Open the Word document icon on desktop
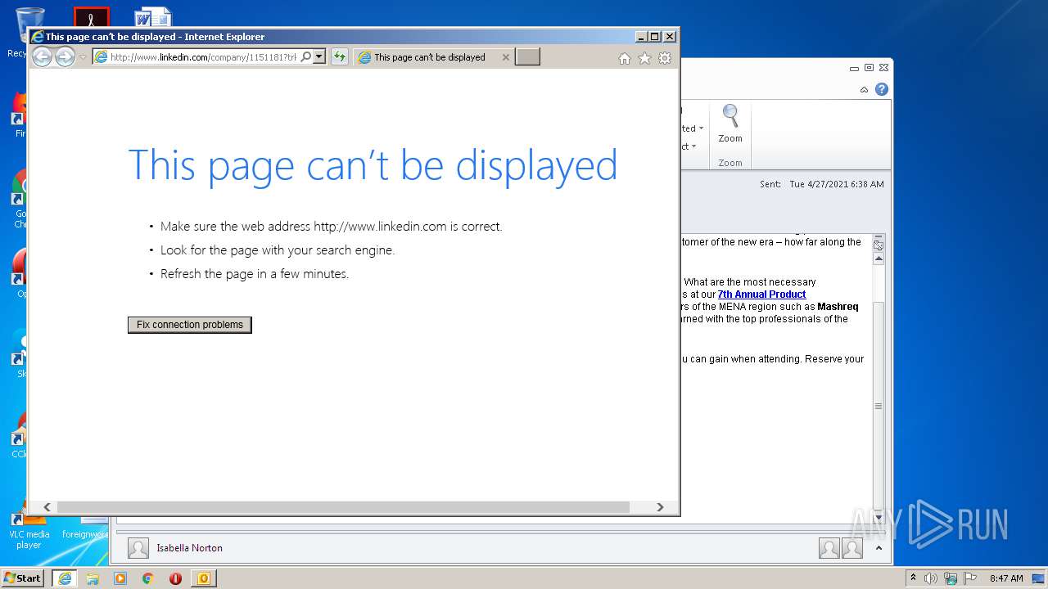 [x=153, y=17]
